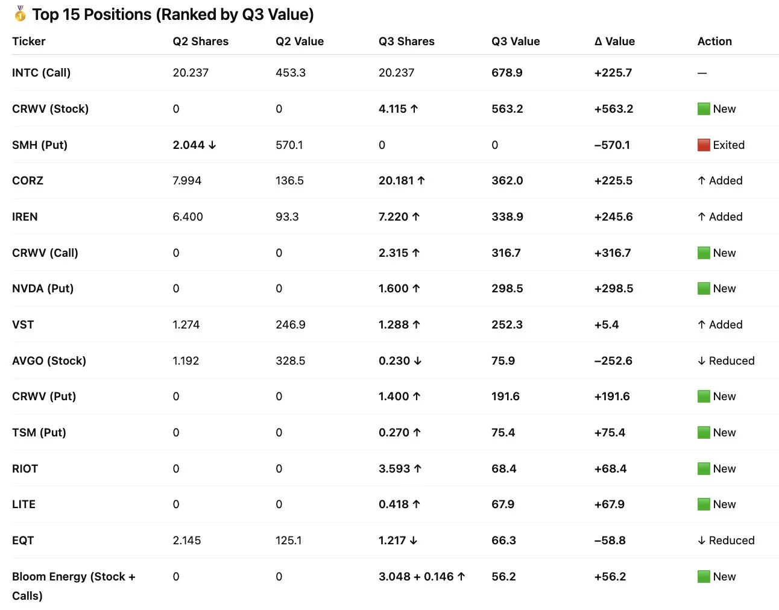Viewport: 779px width, 610px height.
Task: Click green New square in CRWV (Stock) row
Action: click(703, 108)
